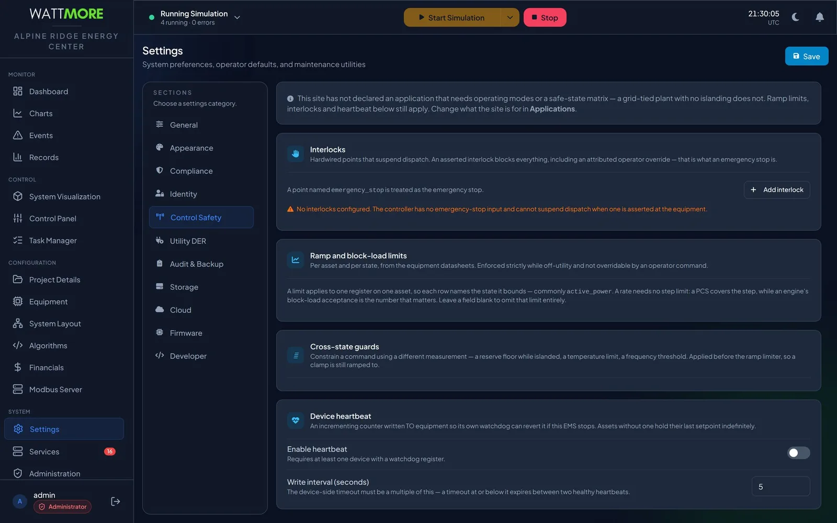The width and height of the screenshot is (837, 523).
Task: Select the Compliance settings section
Action: [201, 171]
